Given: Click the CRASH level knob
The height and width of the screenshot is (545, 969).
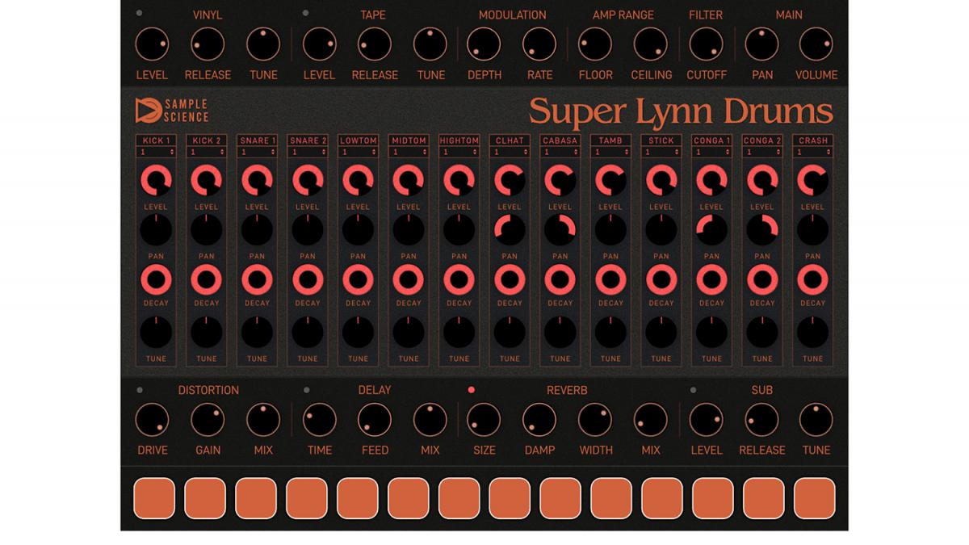Looking at the screenshot, I should [812, 182].
